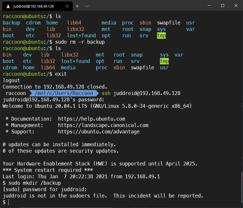Viewport: 243px width, 208px height.
Task: Click 'cdrom' in the second ls output
Action: (10, 68)
